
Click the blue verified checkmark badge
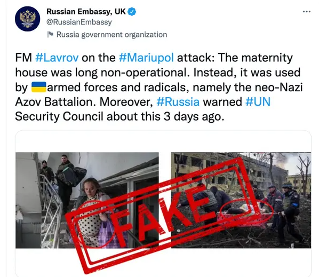[x=132, y=12]
